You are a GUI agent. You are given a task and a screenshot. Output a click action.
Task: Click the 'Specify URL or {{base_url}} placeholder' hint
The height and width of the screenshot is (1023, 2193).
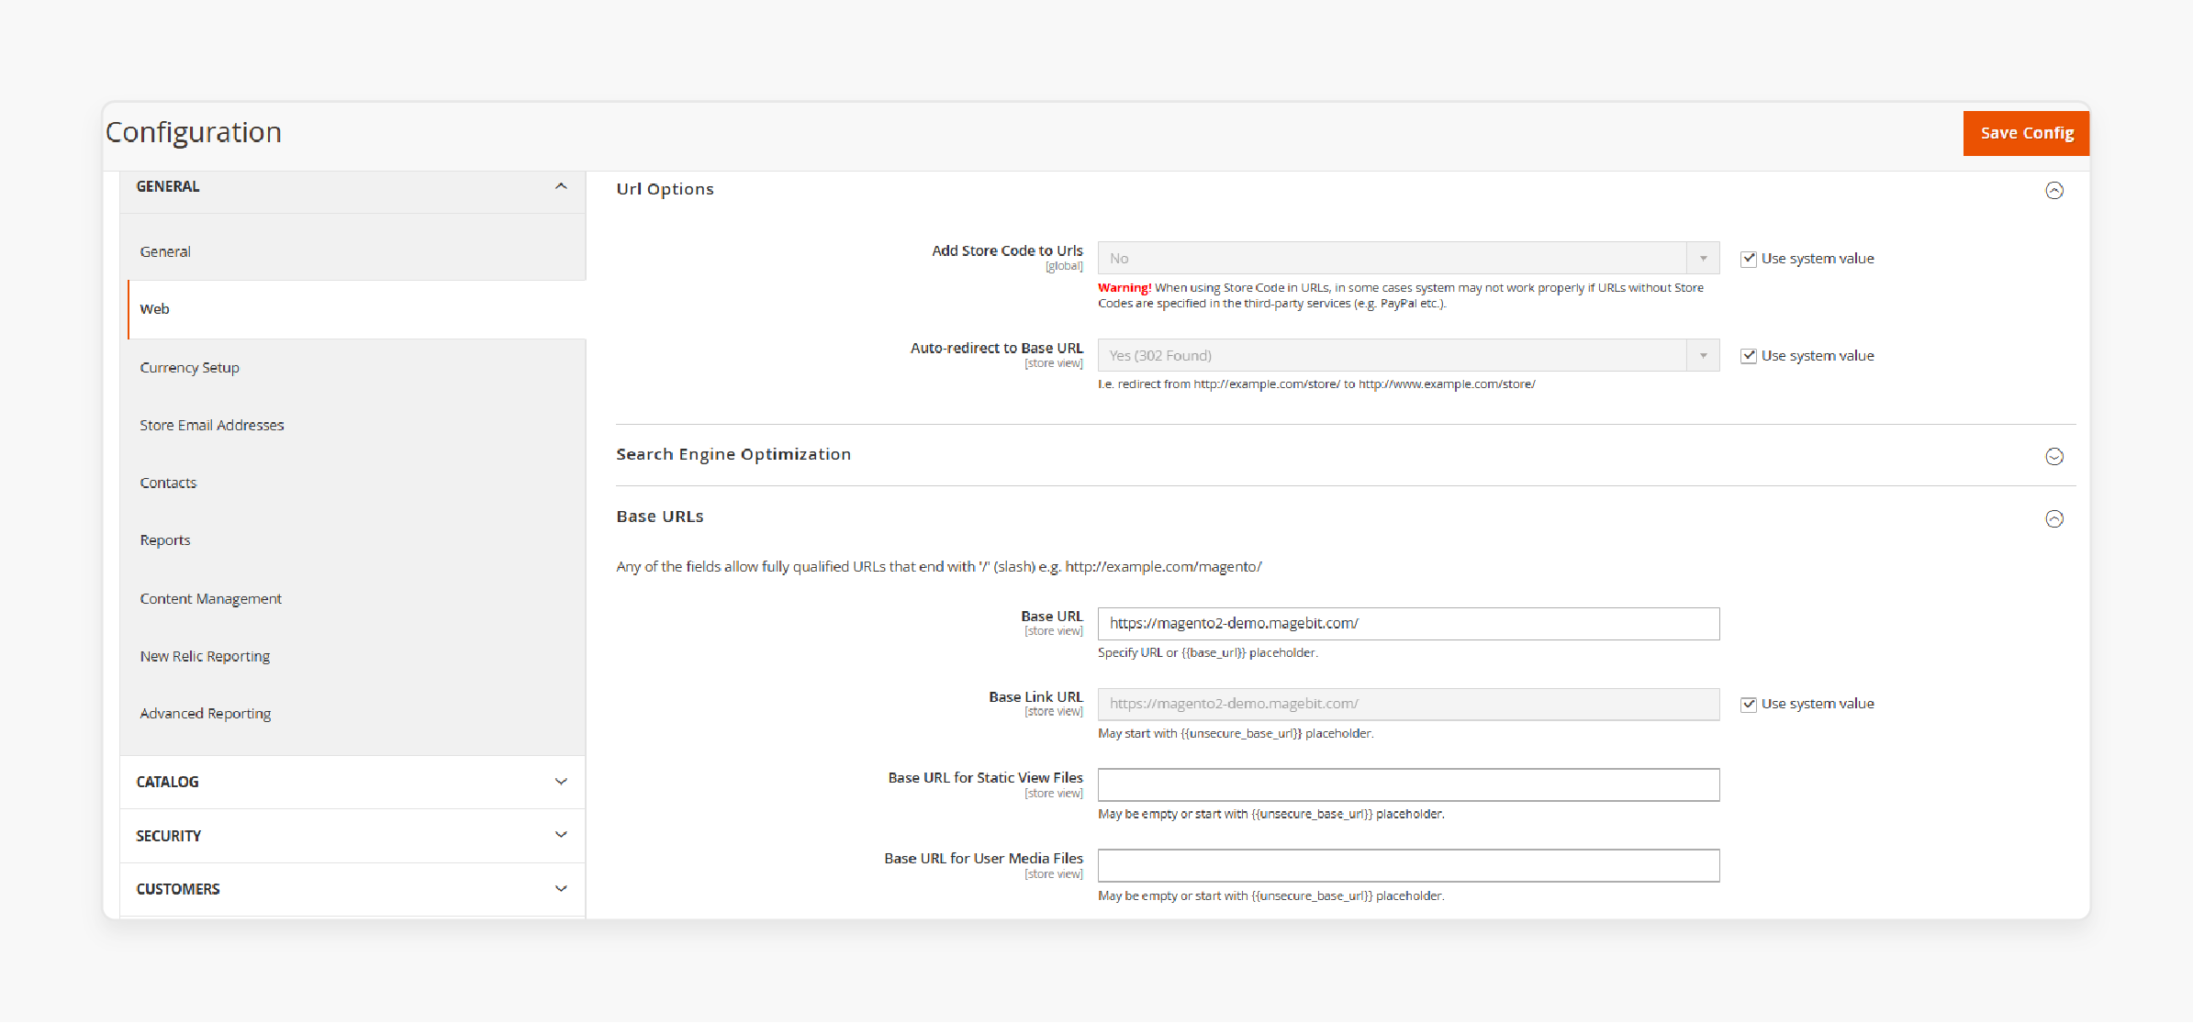[x=1208, y=653]
